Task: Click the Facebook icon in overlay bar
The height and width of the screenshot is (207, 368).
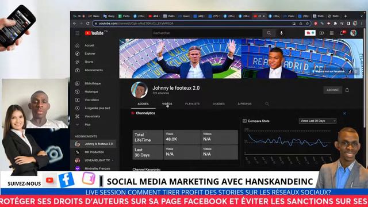Action: (67, 180)
